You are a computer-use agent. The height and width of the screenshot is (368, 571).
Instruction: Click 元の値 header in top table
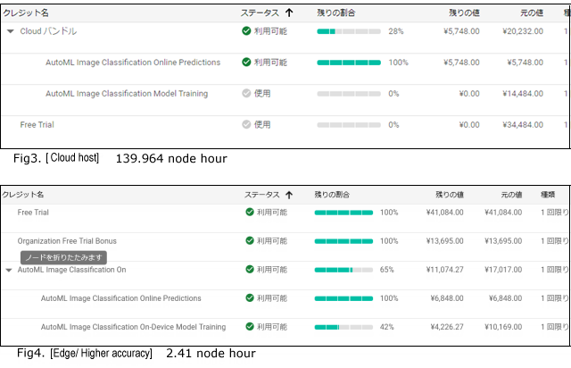[532, 13]
